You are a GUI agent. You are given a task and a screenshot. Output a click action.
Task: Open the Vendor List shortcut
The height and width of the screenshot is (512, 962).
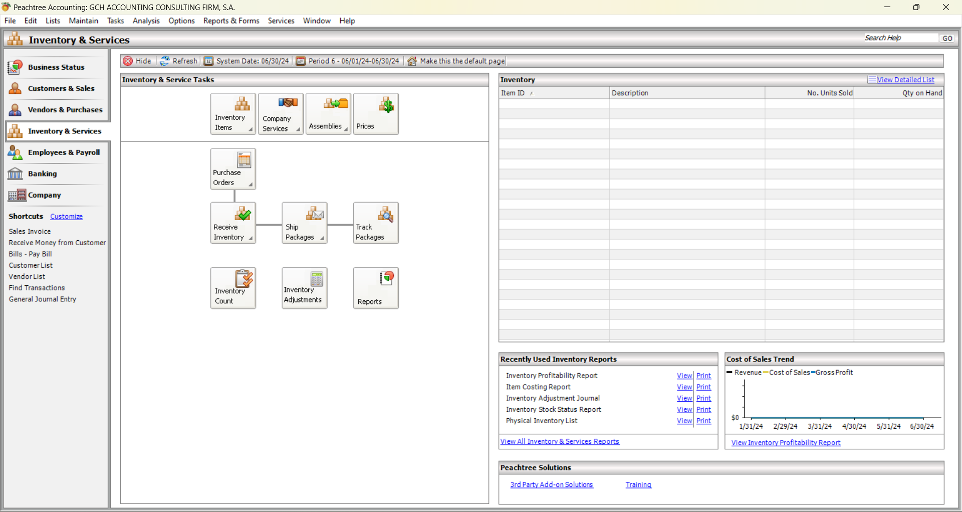click(27, 277)
